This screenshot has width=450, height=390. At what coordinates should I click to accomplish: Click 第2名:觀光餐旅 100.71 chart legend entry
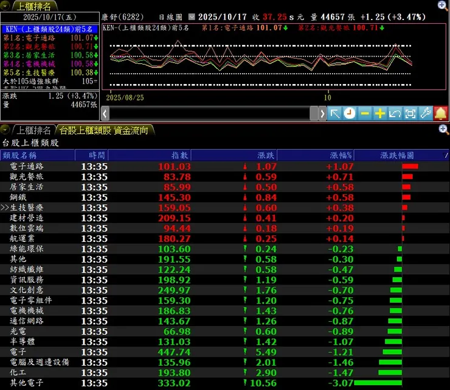(341, 28)
